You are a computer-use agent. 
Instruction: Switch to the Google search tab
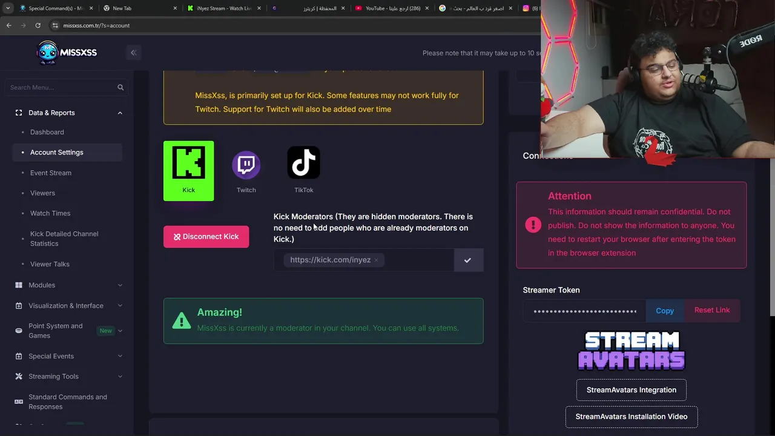click(475, 8)
